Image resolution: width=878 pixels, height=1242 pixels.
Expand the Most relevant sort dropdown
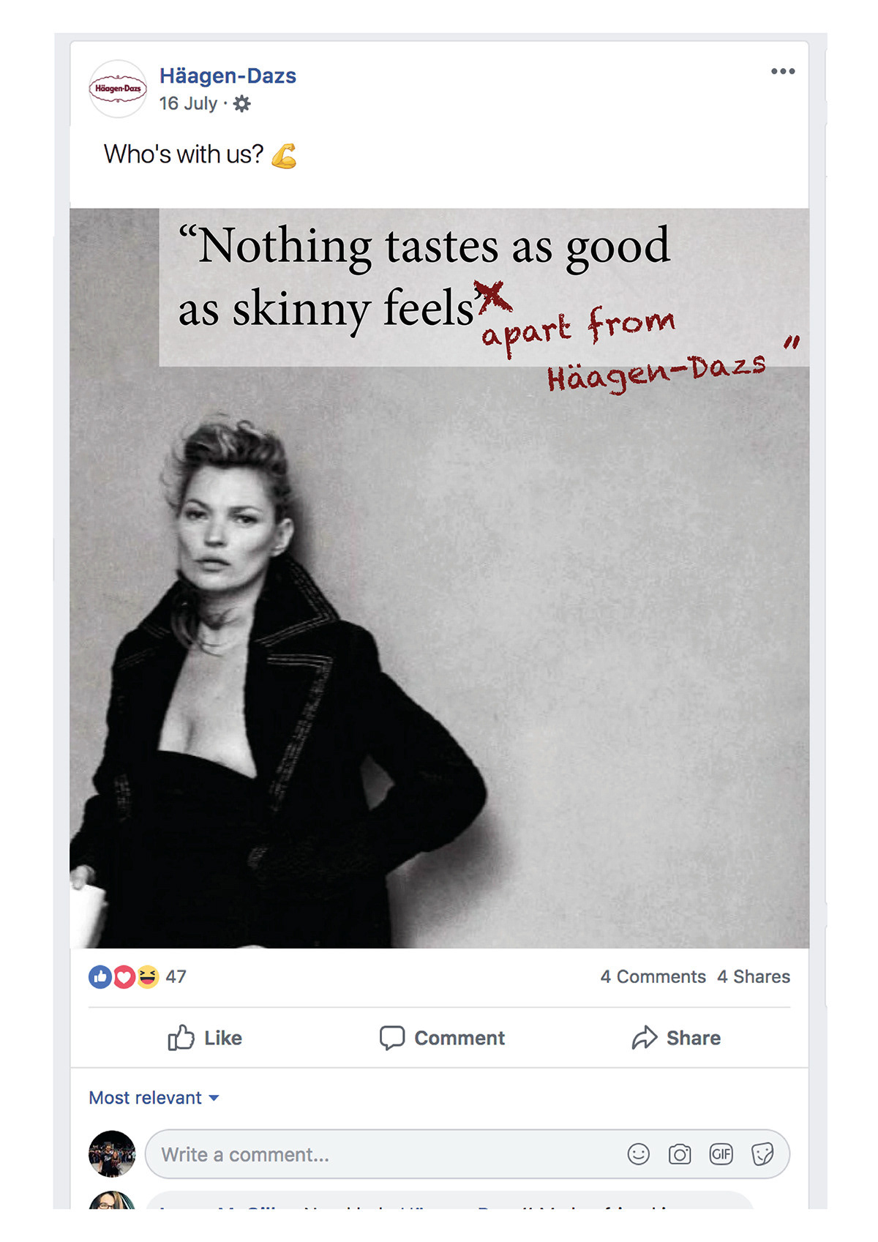154,1098
